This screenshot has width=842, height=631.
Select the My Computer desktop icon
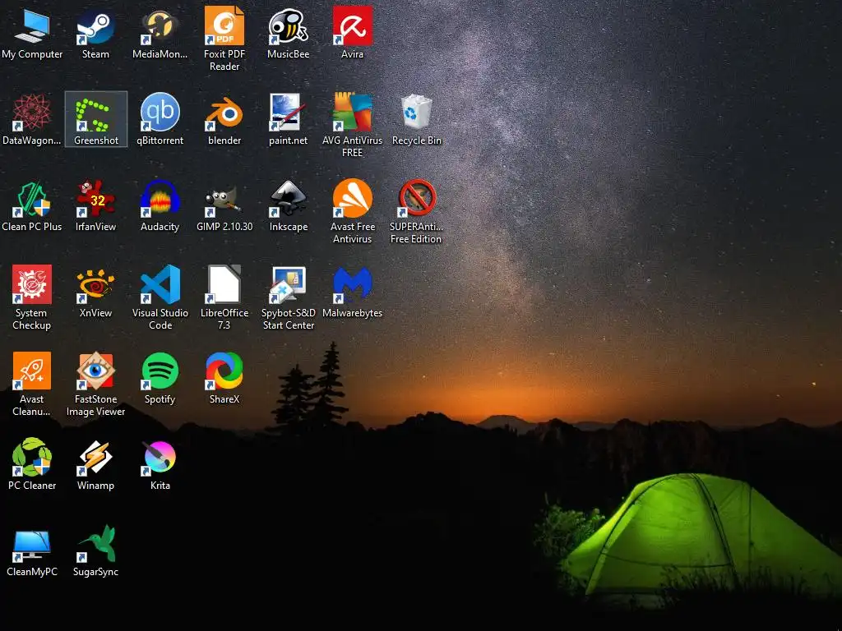click(32, 25)
